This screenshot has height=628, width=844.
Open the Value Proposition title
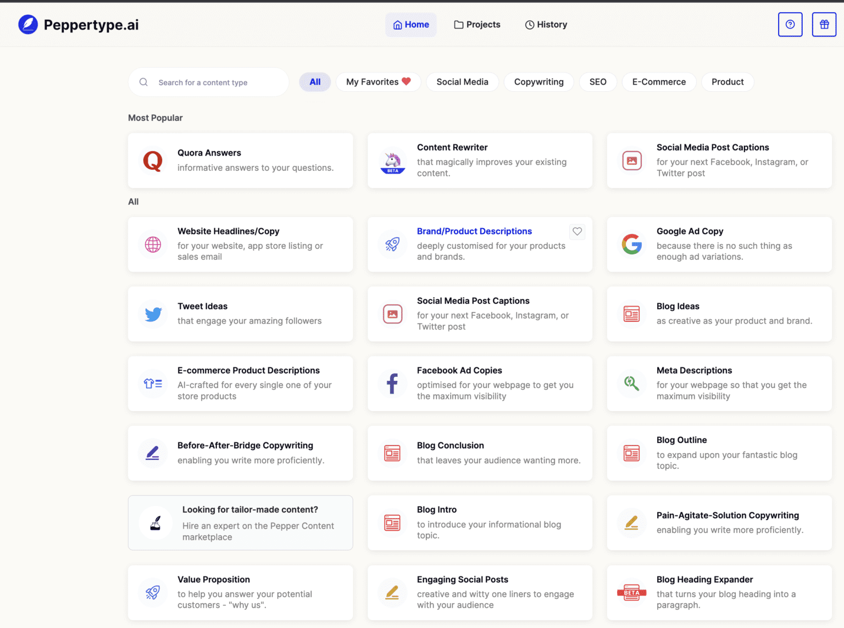214,579
